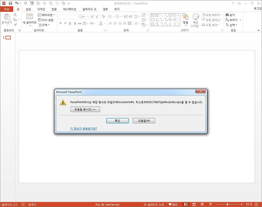The width and height of the screenshot is (262, 207).
Task: Click the clear formatting icon
Action: coord(103,16)
